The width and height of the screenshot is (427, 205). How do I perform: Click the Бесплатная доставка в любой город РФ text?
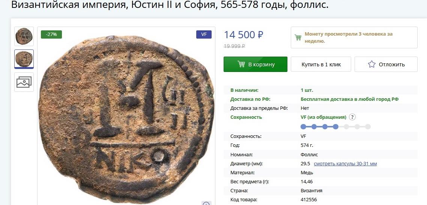point(350,99)
